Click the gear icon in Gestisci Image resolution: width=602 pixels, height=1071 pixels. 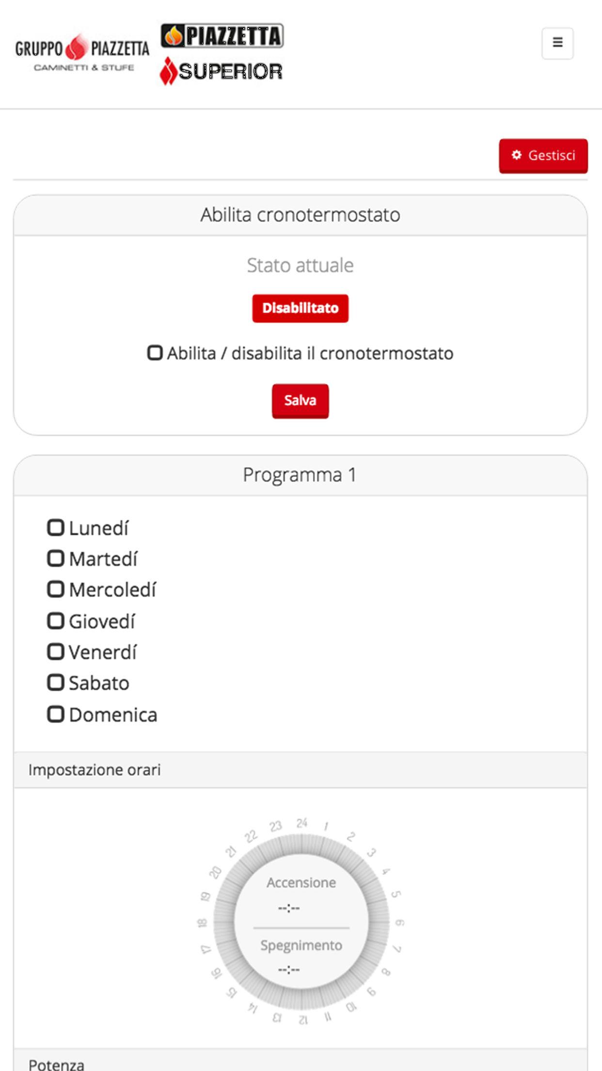tap(517, 155)
